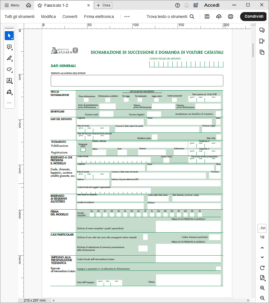Choose the Highlight pen tool

point(9,58)
